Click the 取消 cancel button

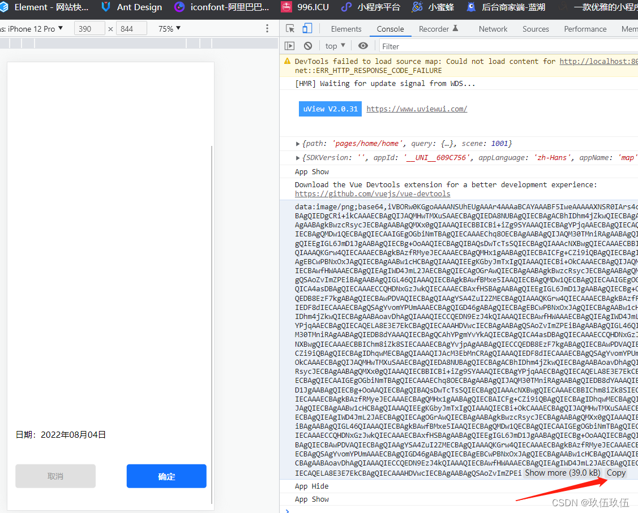55,476
